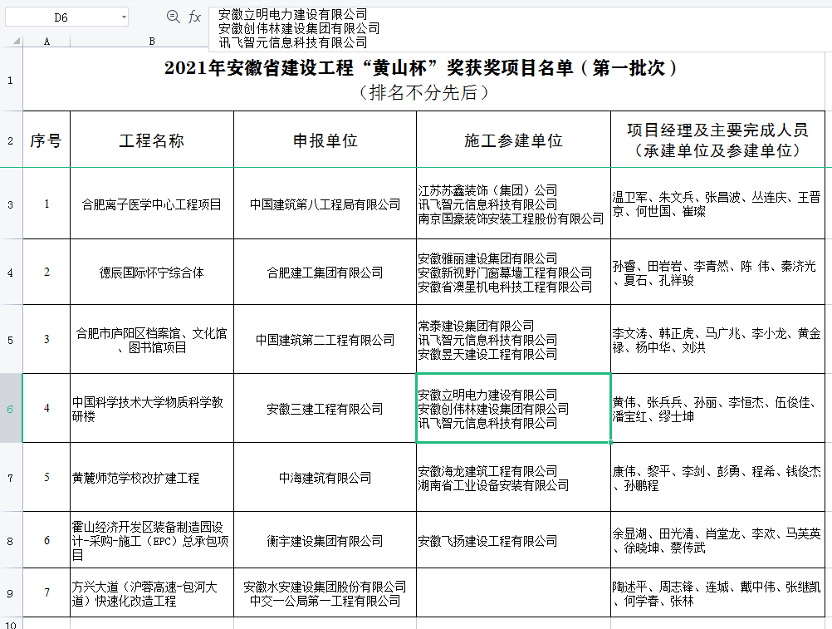
Task: Select row 1 header
Action: pos(10,81)
